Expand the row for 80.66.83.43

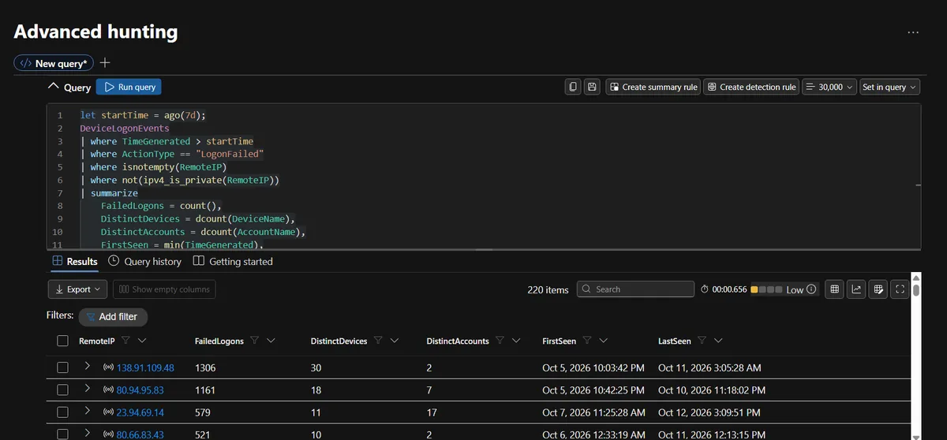87,433
